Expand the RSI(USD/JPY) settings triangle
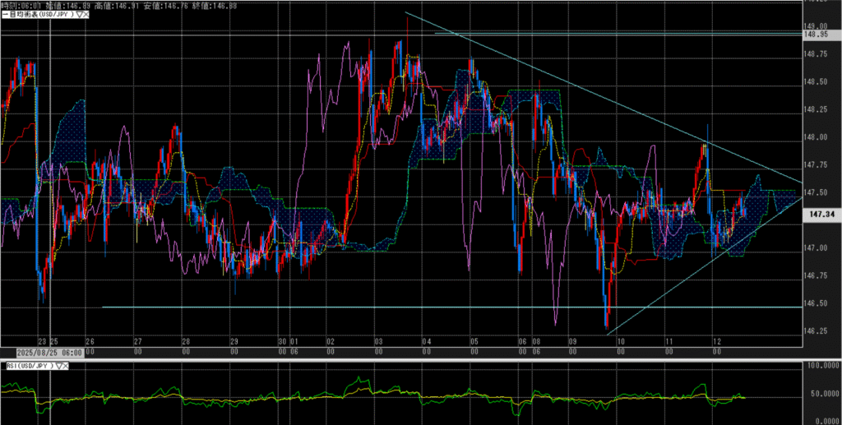842x425 pixels. (59, 366)
